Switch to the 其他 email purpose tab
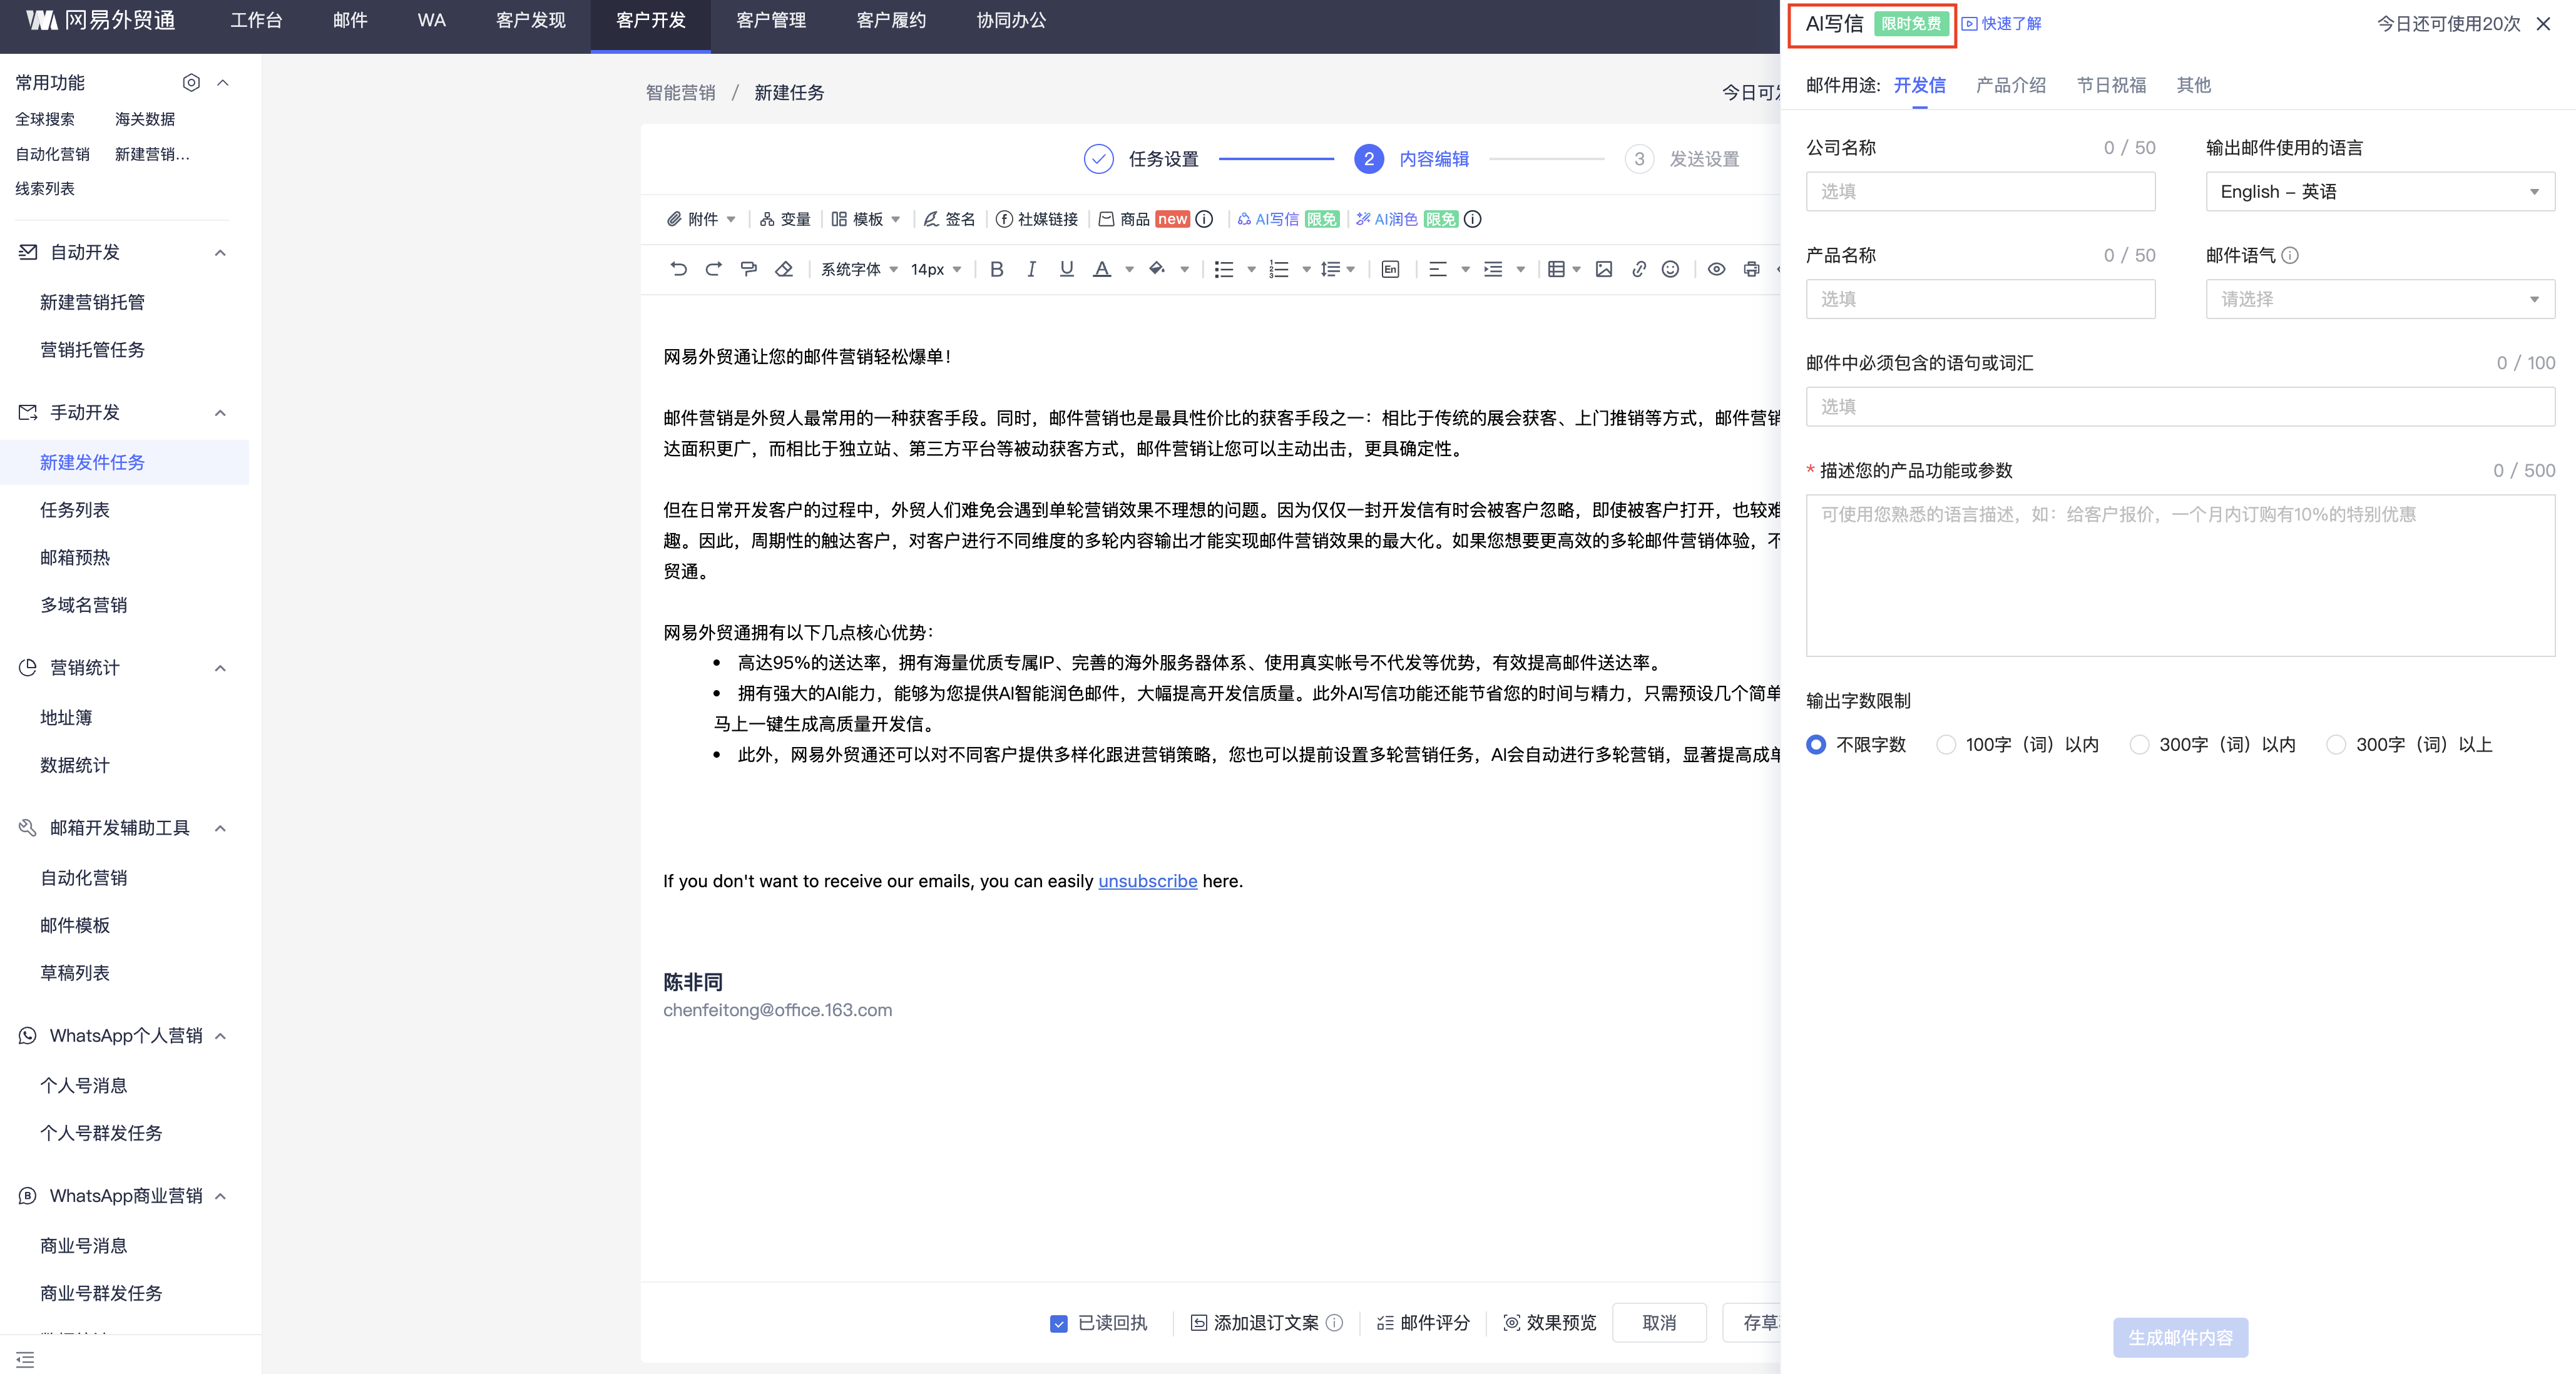The width and height of the screenshot is (2576, 1374). [x=2193, y=85]
